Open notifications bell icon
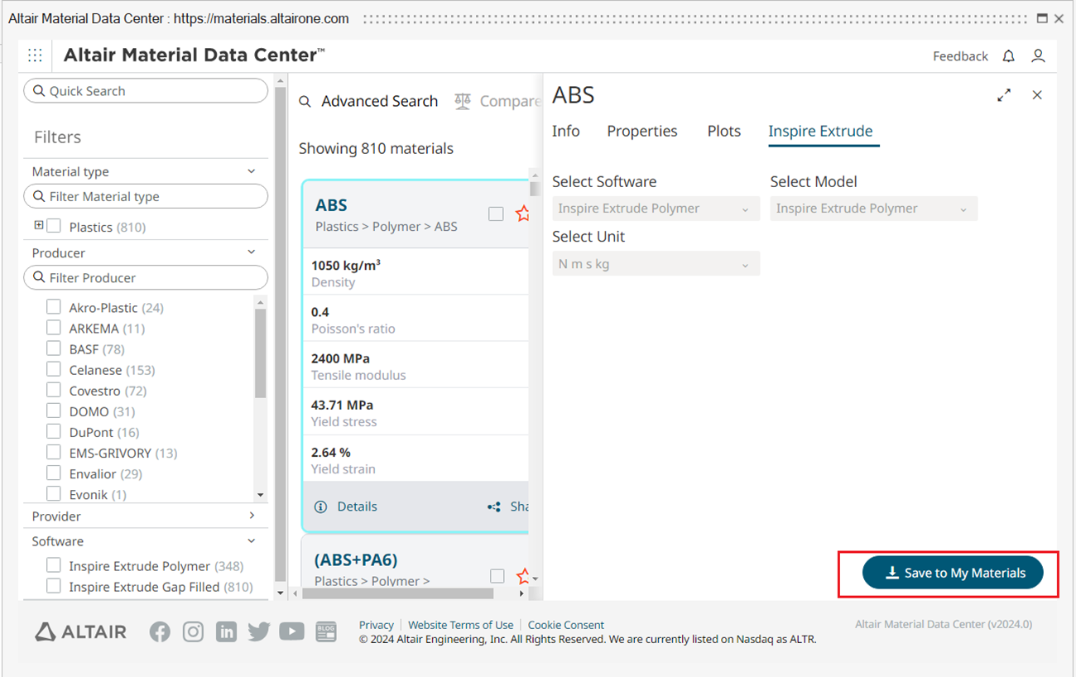This screenshot has height=677, width=1076. click(1008, 56)
